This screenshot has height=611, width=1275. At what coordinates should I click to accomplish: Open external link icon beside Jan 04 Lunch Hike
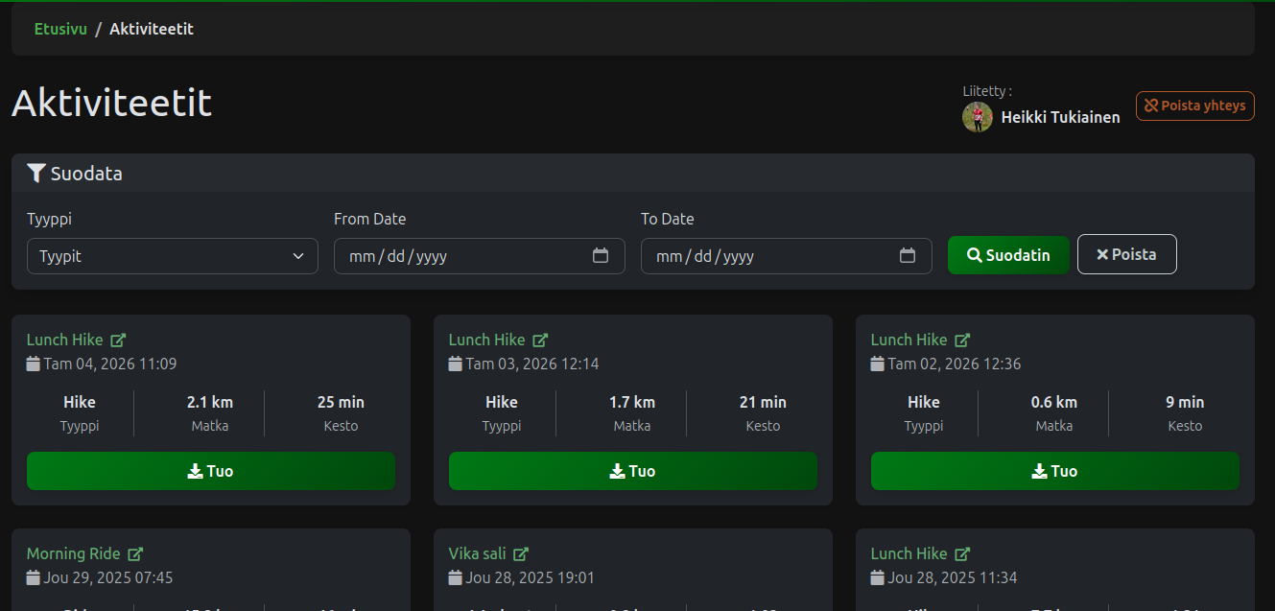118,340
